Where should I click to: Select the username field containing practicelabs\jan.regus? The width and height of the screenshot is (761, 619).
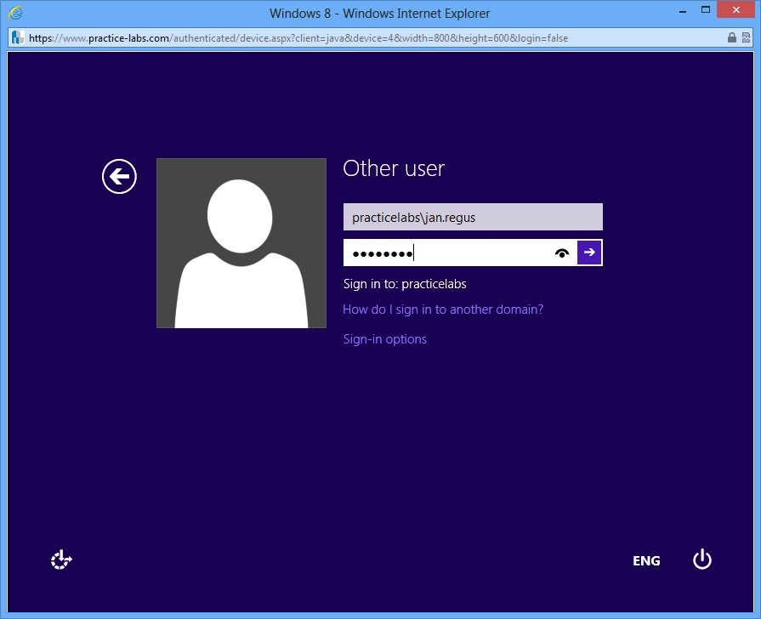point(472,217)
